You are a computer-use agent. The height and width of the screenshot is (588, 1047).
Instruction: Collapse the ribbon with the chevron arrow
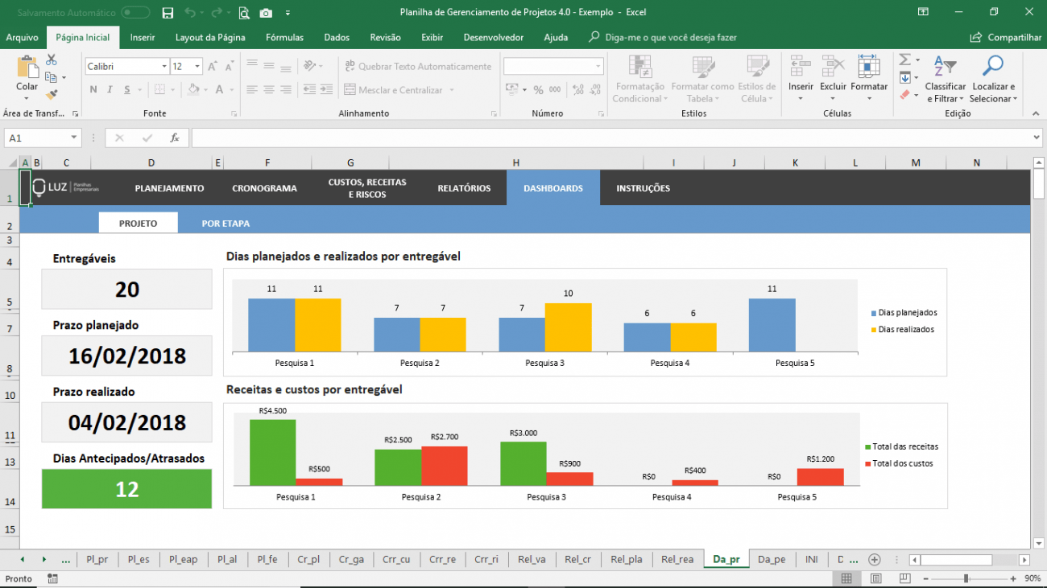point(1036,113)
